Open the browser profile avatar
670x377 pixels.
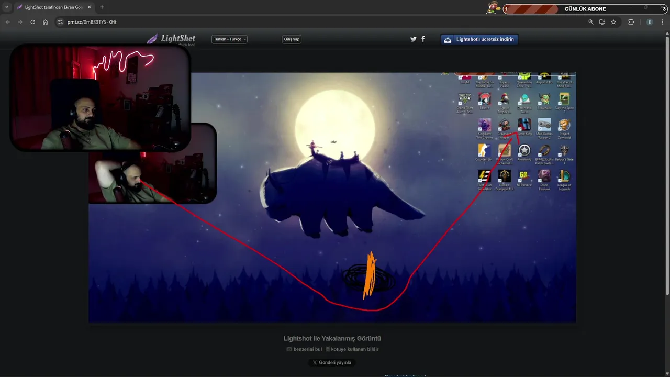point(650,22)
